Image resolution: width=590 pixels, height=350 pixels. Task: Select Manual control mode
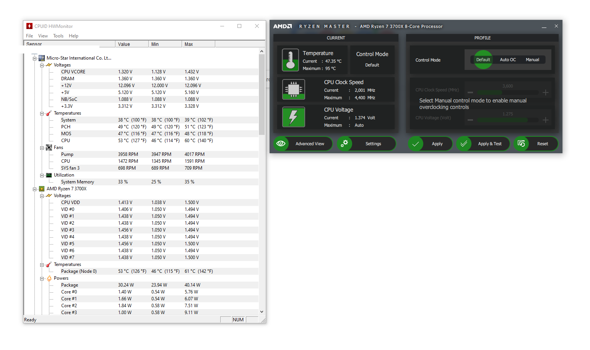(532, 60)
